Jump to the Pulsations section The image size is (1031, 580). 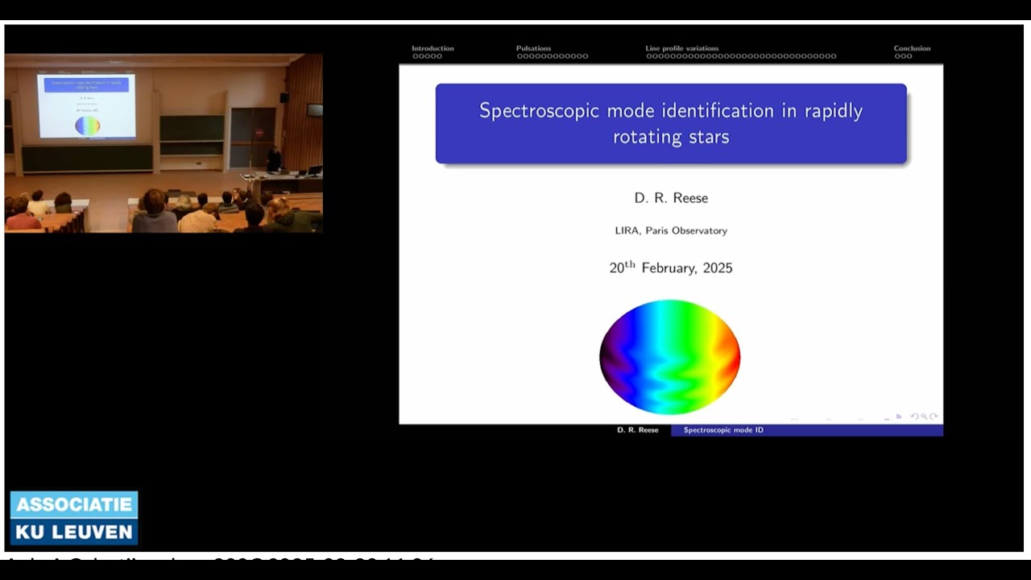(533, 48)
